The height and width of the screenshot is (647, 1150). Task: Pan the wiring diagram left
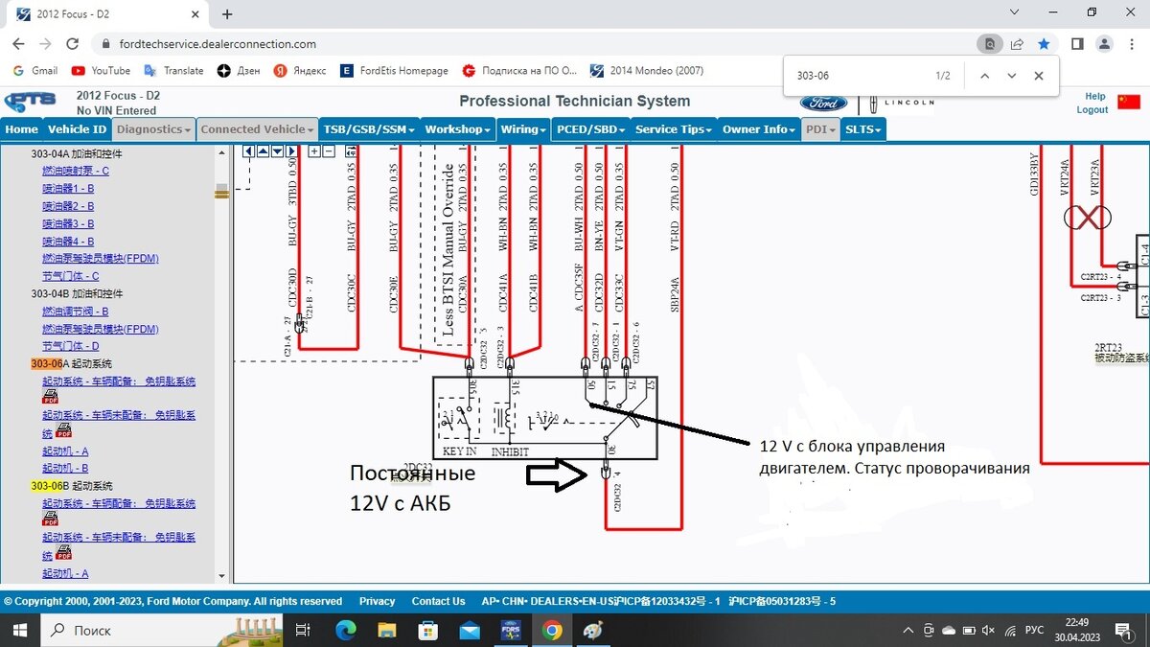[x=248, y=151]
